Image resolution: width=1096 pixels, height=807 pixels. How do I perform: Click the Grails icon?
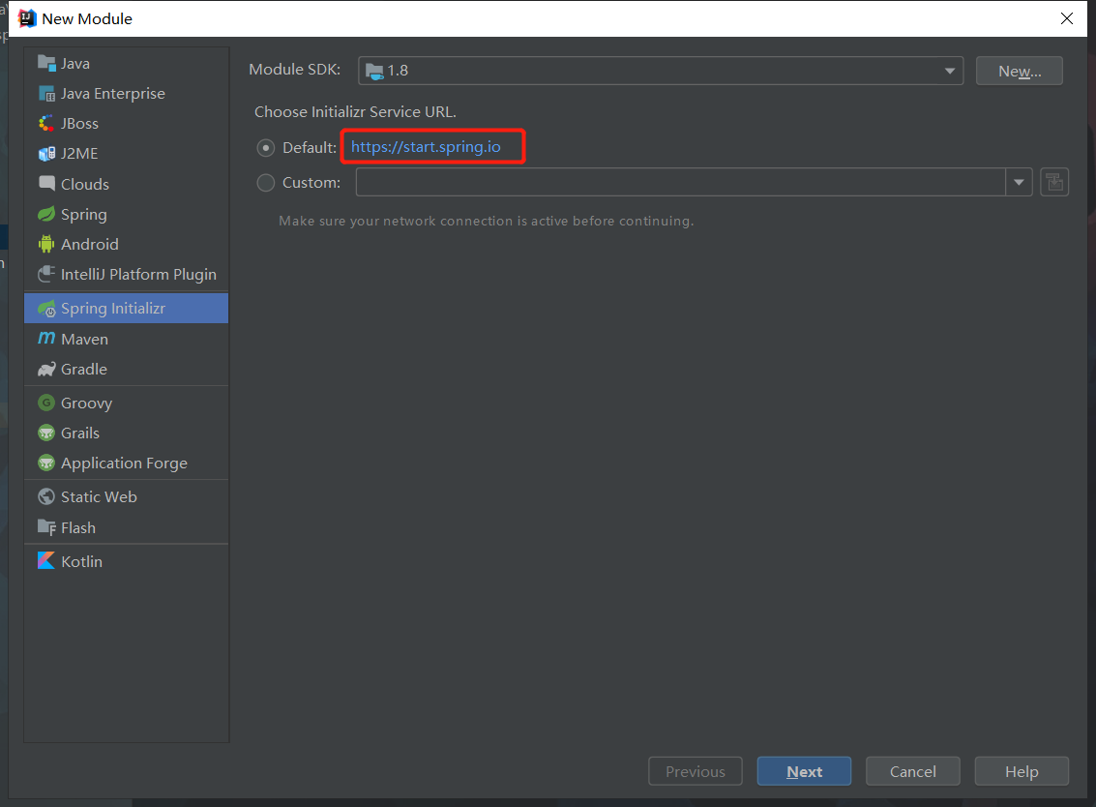click(46, 433)
